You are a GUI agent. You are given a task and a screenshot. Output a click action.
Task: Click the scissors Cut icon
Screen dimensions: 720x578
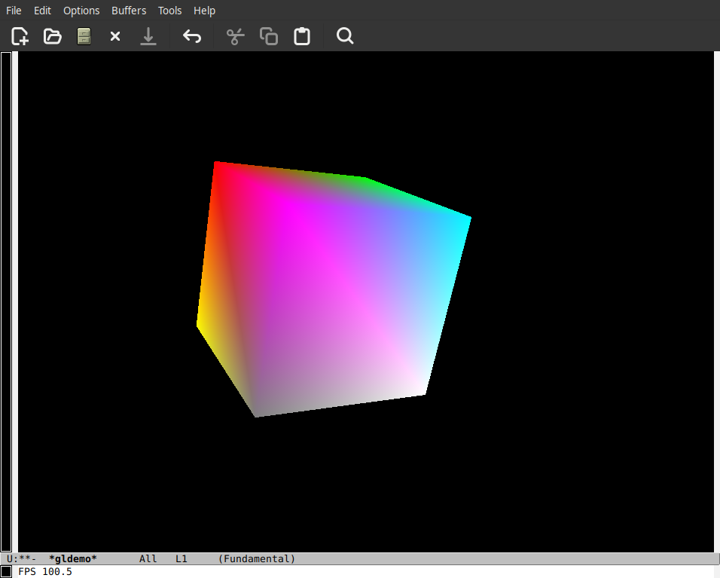tap(236, 36)
